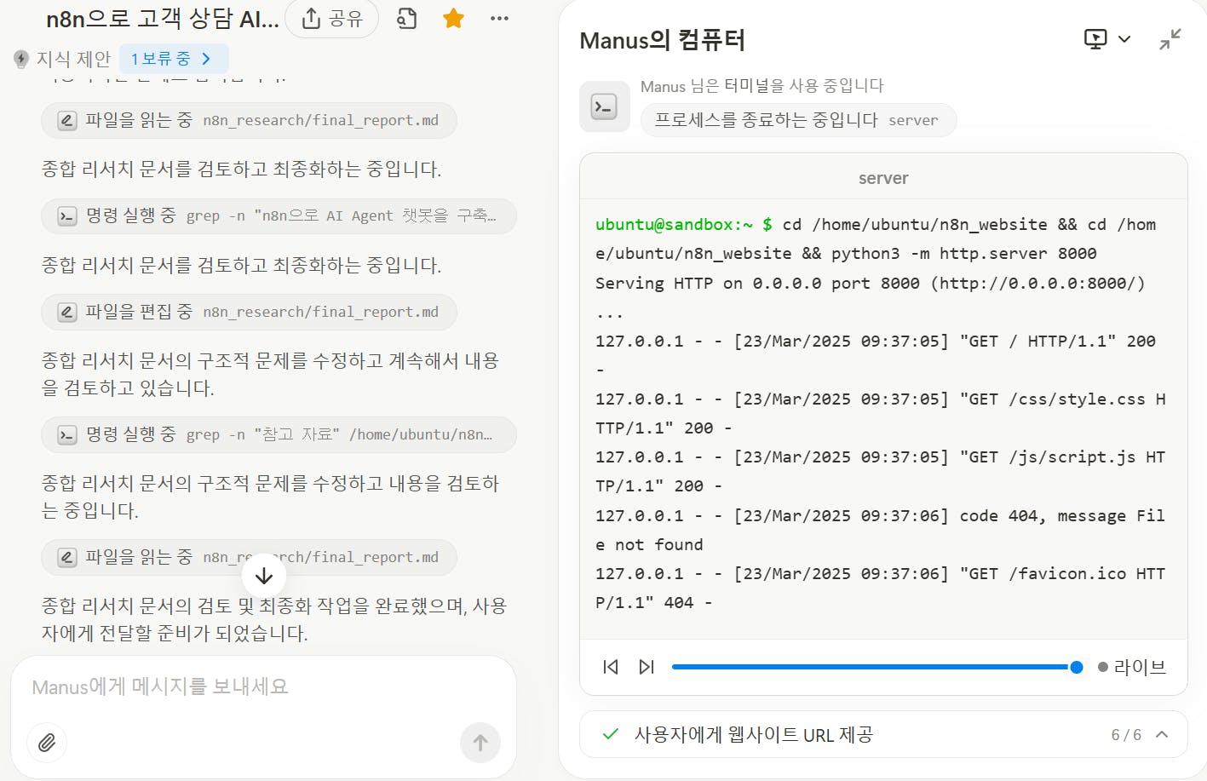Click the terminal icon on grep "n8n으로 AI Agent" step

click(66, 215)
